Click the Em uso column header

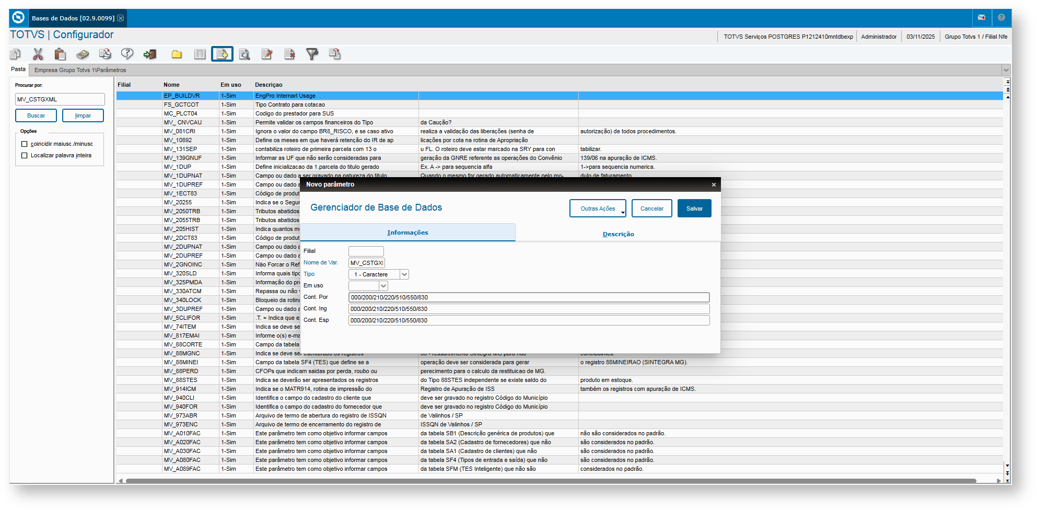[x=231, y=85]
